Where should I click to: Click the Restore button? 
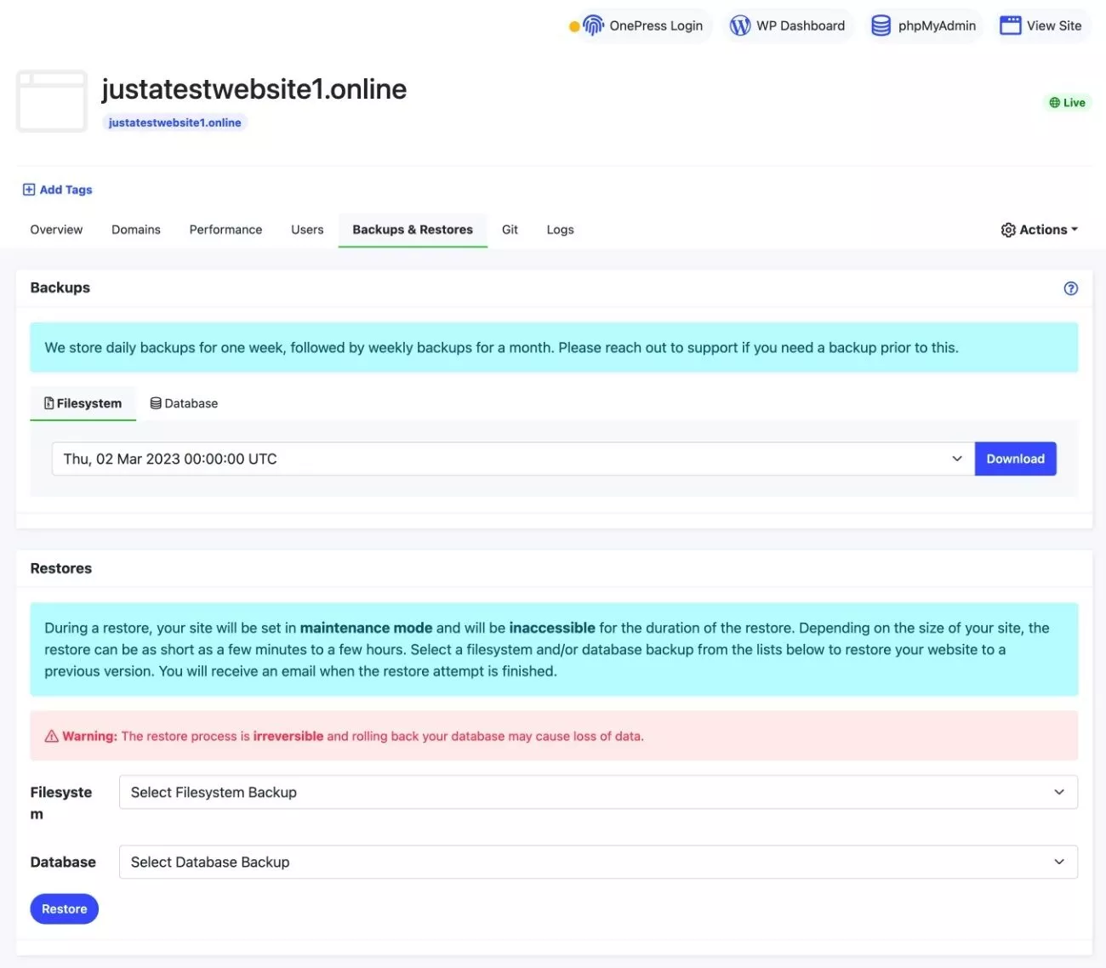[64, 908]
